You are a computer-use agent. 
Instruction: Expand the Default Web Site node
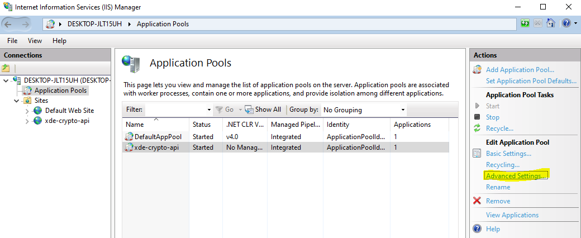point(27,111)
